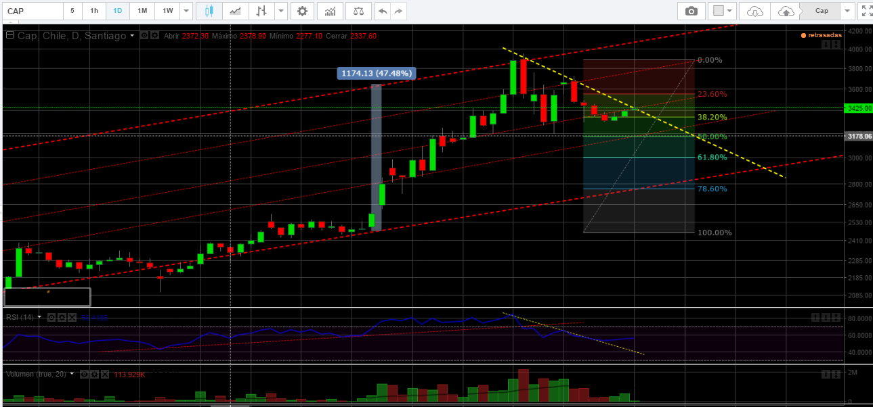
Task: Move main pane down arrow
Action: coord(826,45)
